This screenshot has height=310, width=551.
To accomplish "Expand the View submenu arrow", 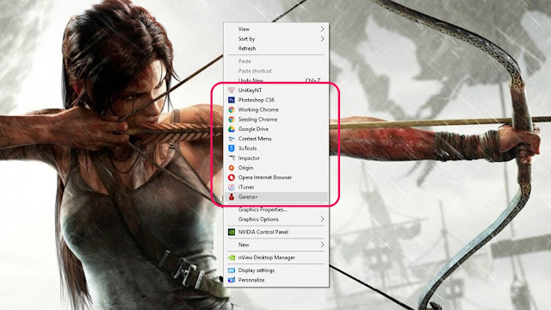I will click(322, 29).
